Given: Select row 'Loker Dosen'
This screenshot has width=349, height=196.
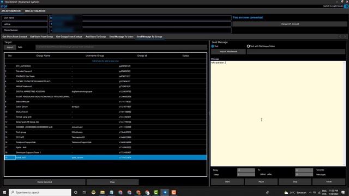Looking at the screenshot, I should (105, 107).
